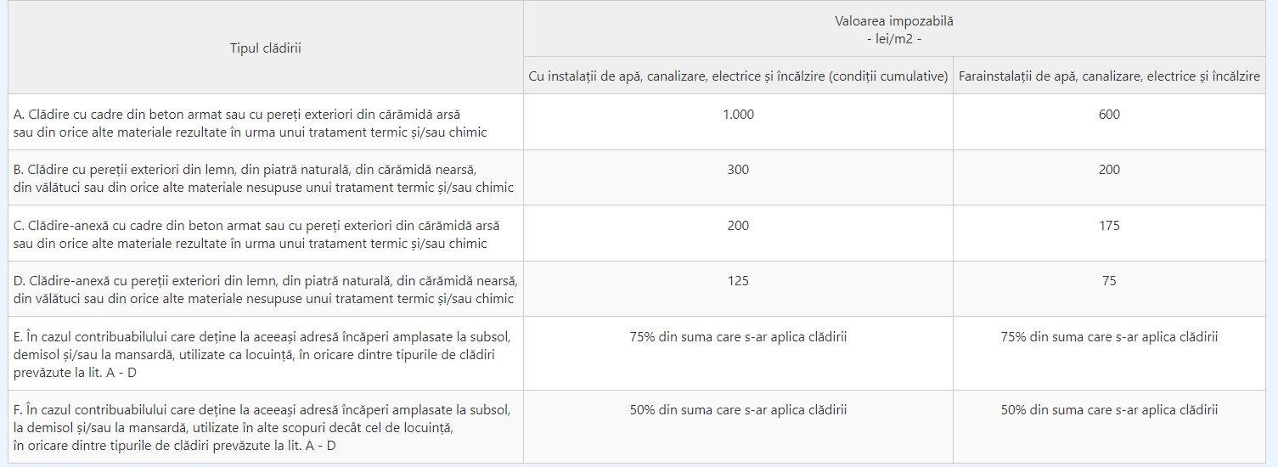This screenshot has width=1278, height=467.
Task: Select the row D "Clădire-anexă" description
Action: tap(265, 290)
